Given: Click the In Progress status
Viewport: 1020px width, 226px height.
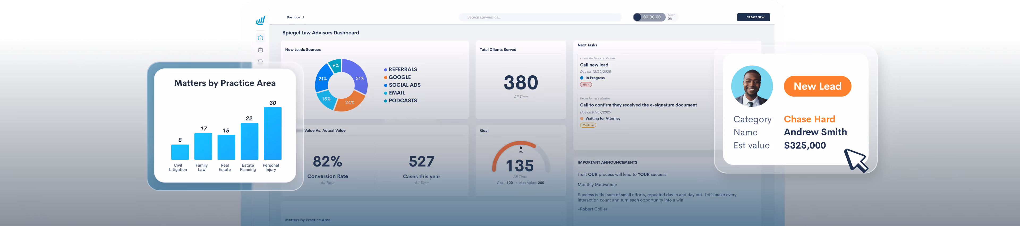Looking at the screenshot, I should click(592, 78).
